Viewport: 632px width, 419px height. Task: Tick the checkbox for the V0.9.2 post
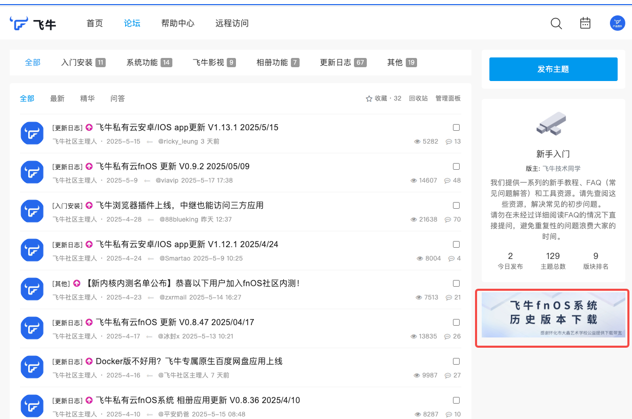point(456,167)
